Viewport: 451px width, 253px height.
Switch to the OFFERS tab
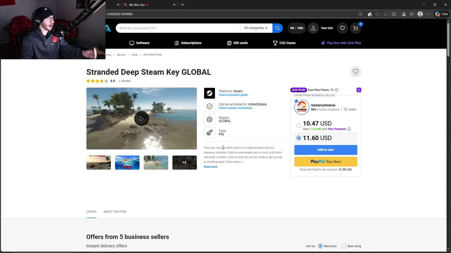pos(91,212)
